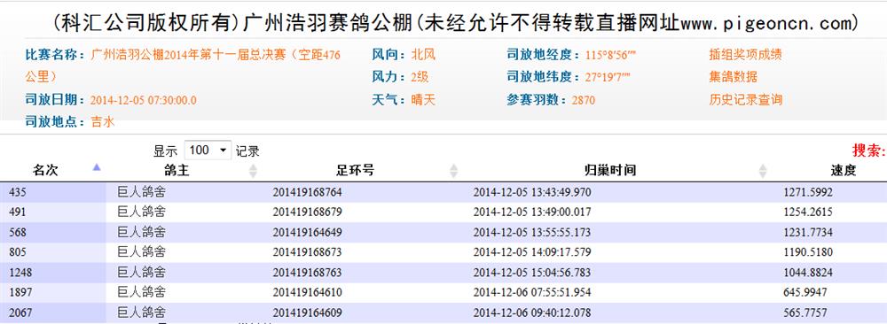
Task: Click the sort arrows icon beside 鸽主
Action: click(x=253, y=171)
